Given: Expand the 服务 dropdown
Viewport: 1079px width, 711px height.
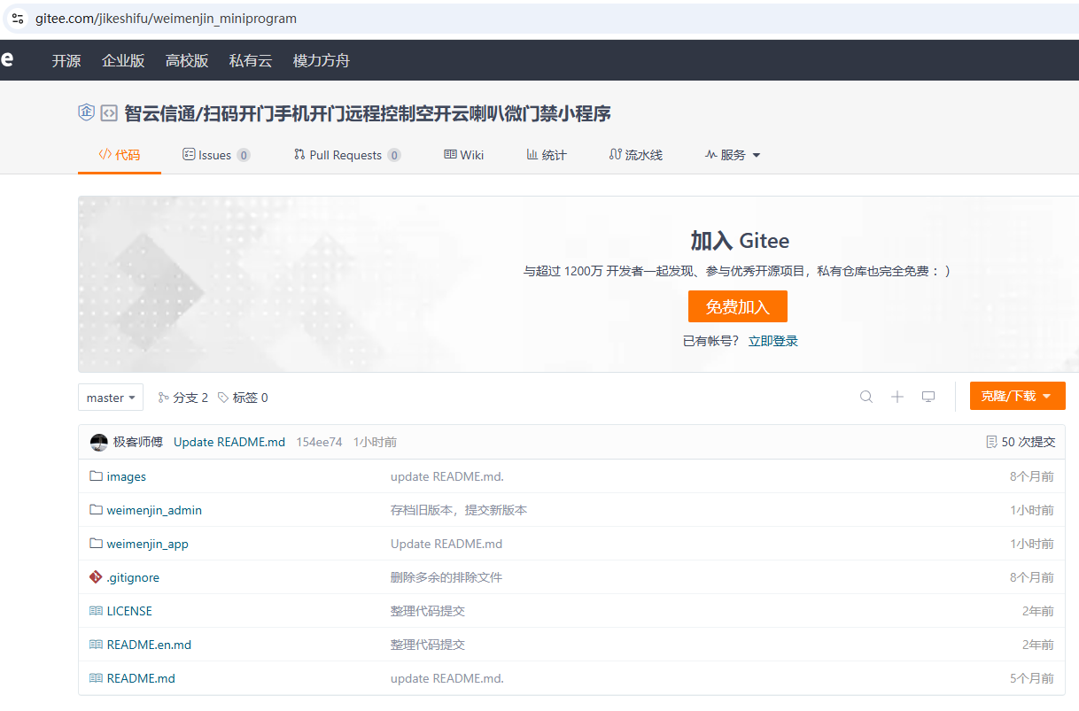Looking at the screenshot, I should 733,155.
